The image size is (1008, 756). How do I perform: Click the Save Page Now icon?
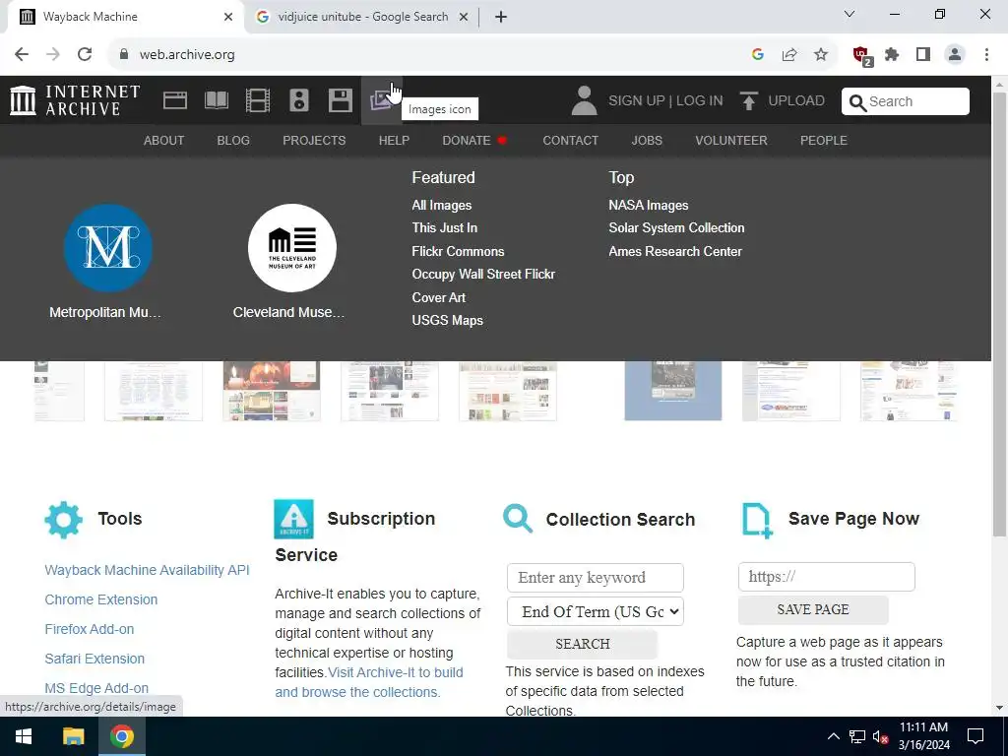pos(757,520)
